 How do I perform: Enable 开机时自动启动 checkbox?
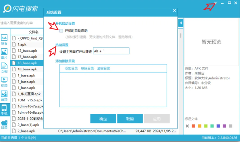click(x=61, y=31)
